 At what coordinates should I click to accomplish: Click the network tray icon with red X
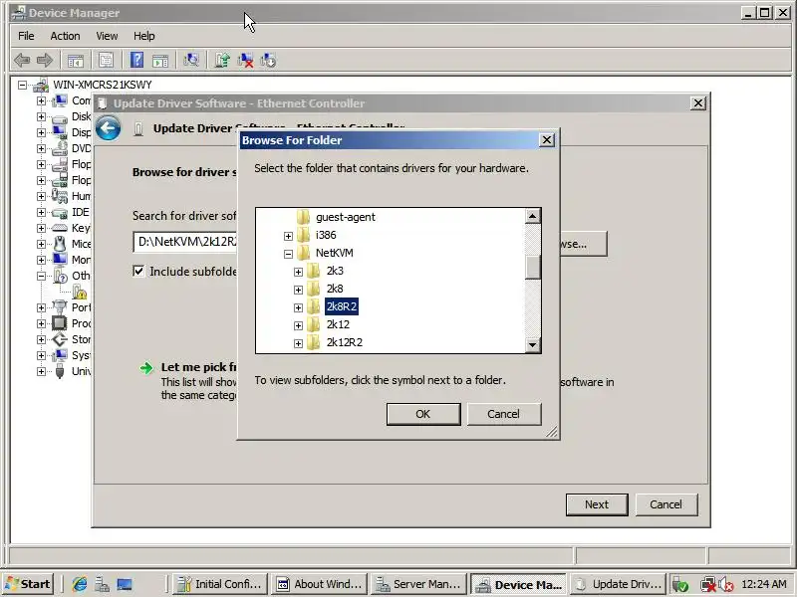tap(707, 585)
